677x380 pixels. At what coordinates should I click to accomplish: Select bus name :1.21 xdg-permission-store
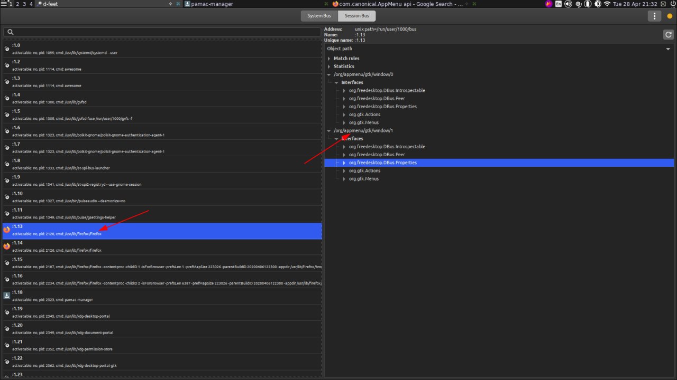tap(162, 345)
